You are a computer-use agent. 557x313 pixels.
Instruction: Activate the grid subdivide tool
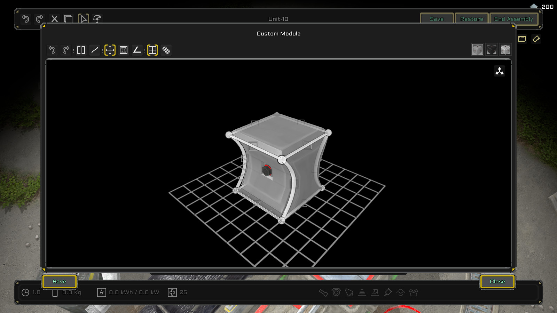pyautogui.click(x=152, y=50)
